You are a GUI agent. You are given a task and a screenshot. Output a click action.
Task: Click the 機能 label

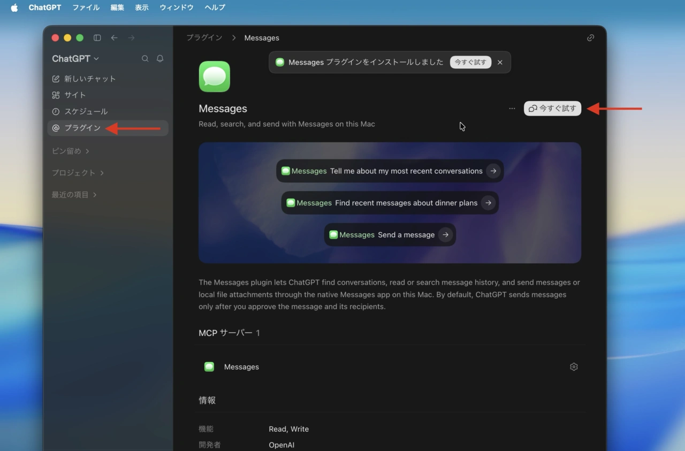206,429
